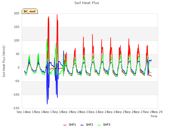Click the 0 y-axis tick label
174x130 pixels.
pos(18,67)
